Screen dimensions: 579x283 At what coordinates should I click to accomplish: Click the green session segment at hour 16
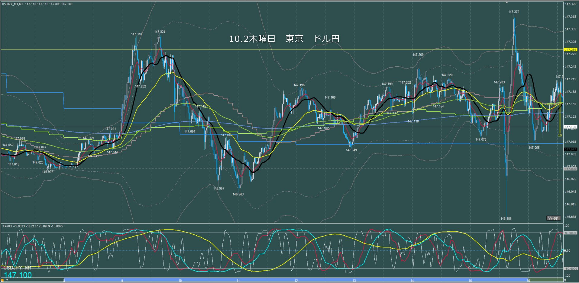pos(544,280)
